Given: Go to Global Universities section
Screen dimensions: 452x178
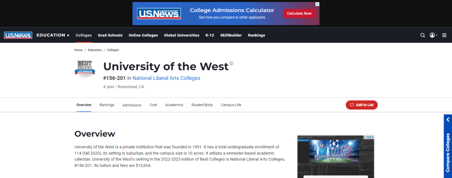Looking at the screenshot, I should click(182, 36).
